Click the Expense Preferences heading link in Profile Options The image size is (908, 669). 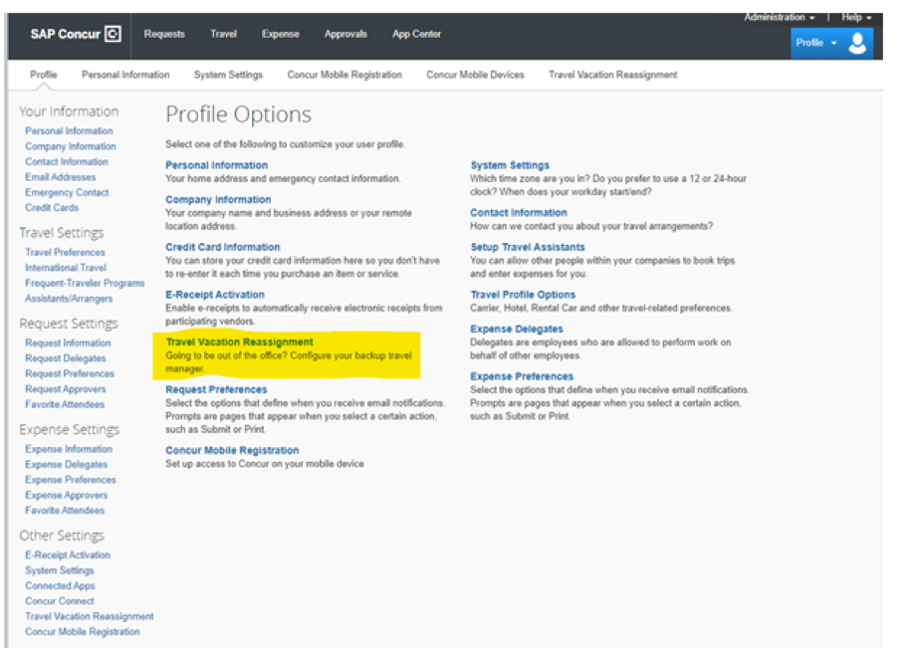(x=522, y=376)
